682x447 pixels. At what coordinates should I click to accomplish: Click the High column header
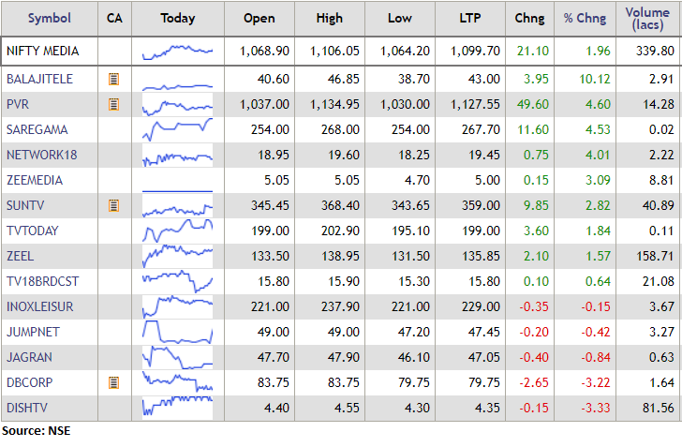click(x=330, y=19)
